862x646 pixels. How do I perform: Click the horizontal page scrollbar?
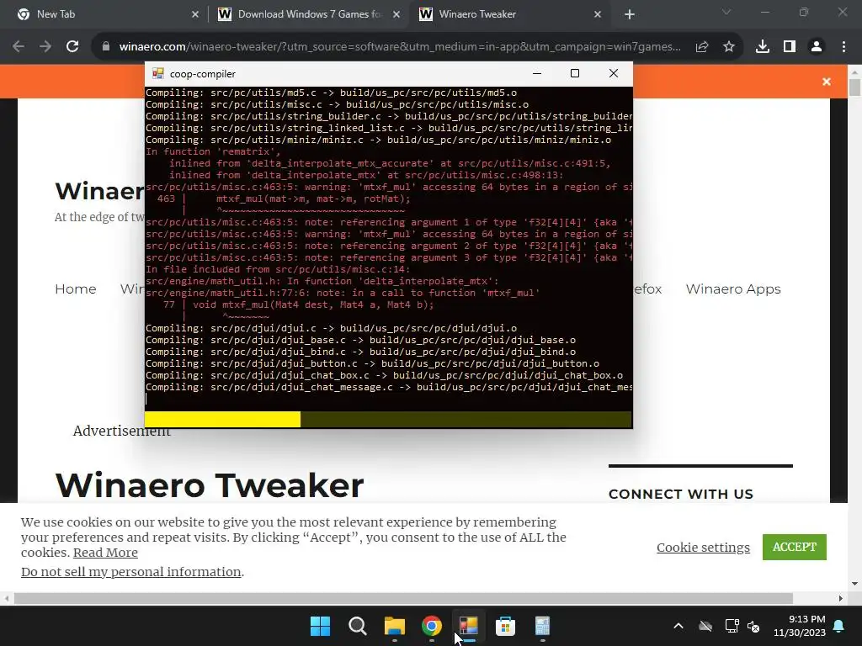point(403,598)
